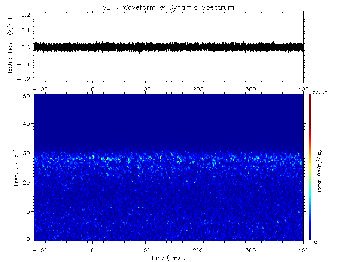This screenshot has width=337, height=262.
Task: Click the power color bar gradient
Action: point(310,167)
